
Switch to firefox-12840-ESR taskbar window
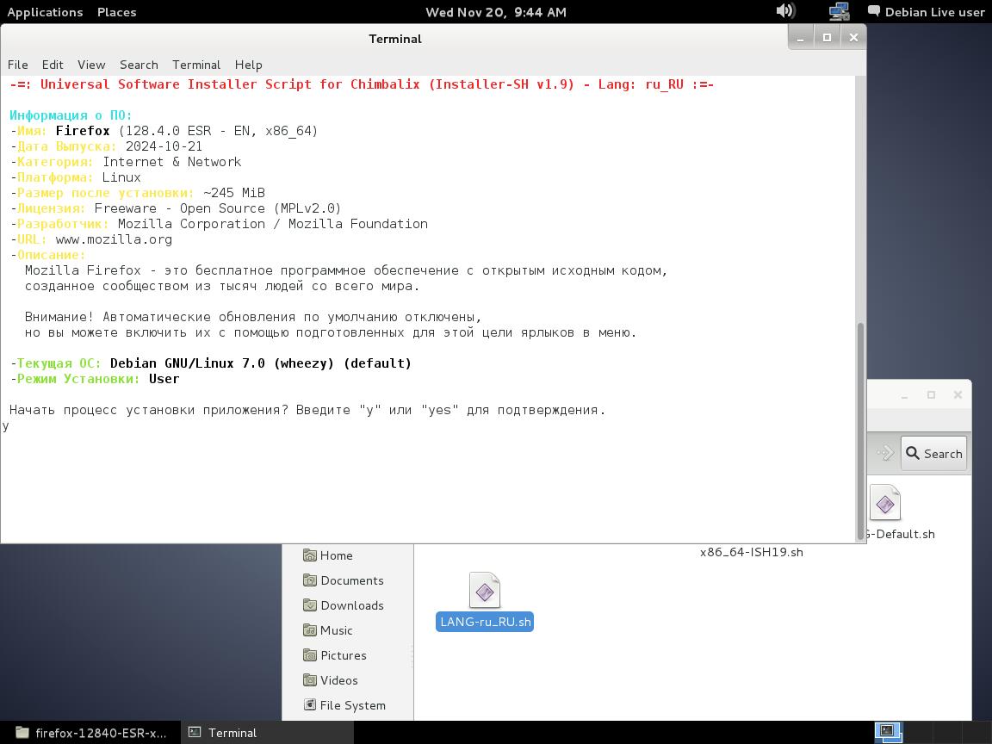point(90,733)
